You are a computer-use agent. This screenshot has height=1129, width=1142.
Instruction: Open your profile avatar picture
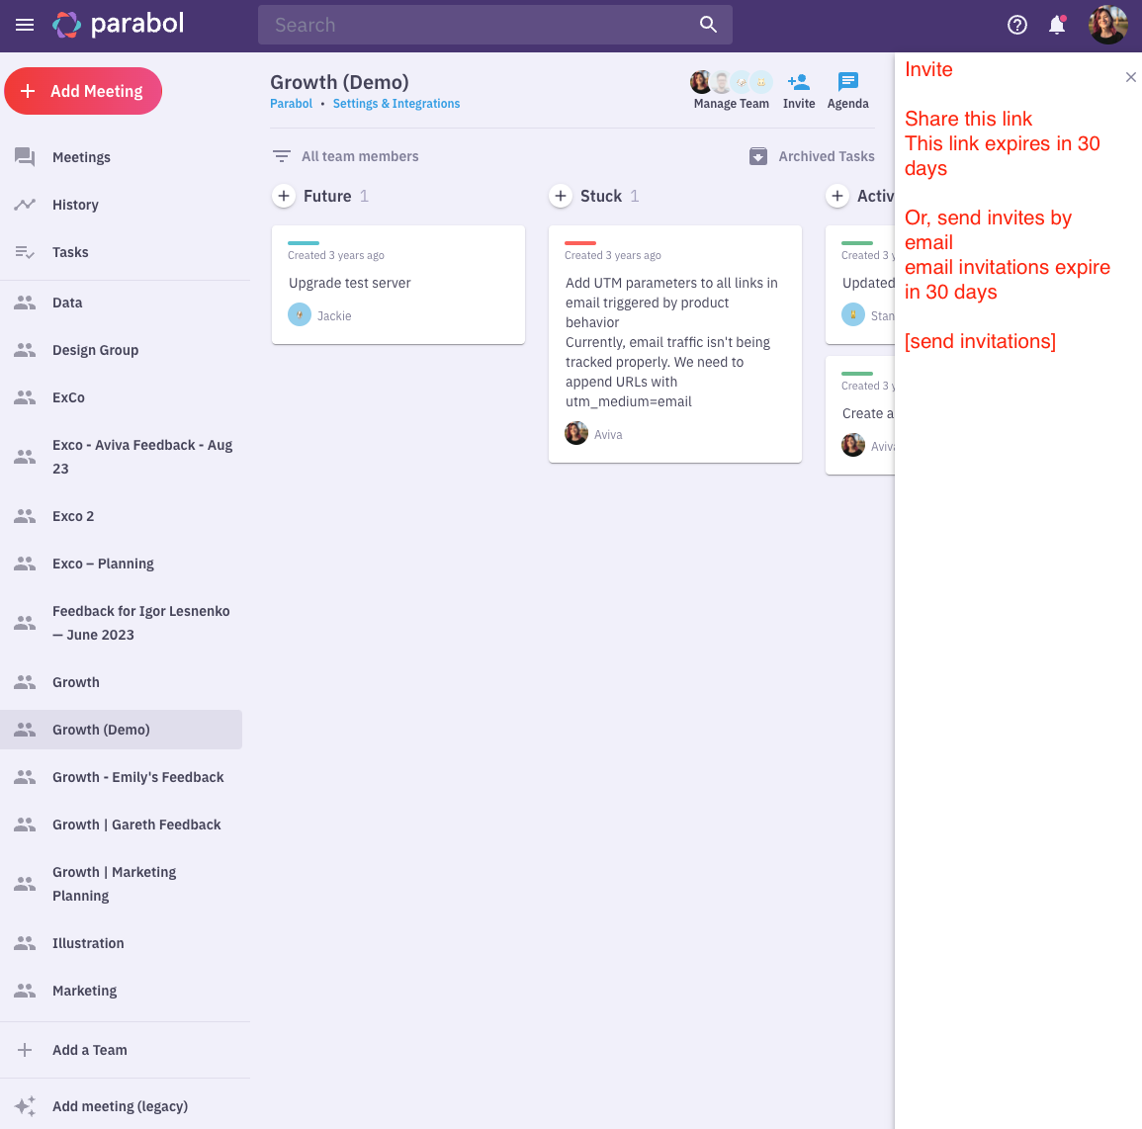[x=1107, y=25]
